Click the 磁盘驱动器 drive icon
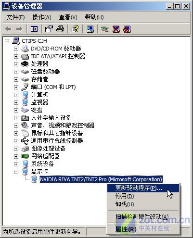The height and width of the screenshot is (238, 193). pos(25,72)
